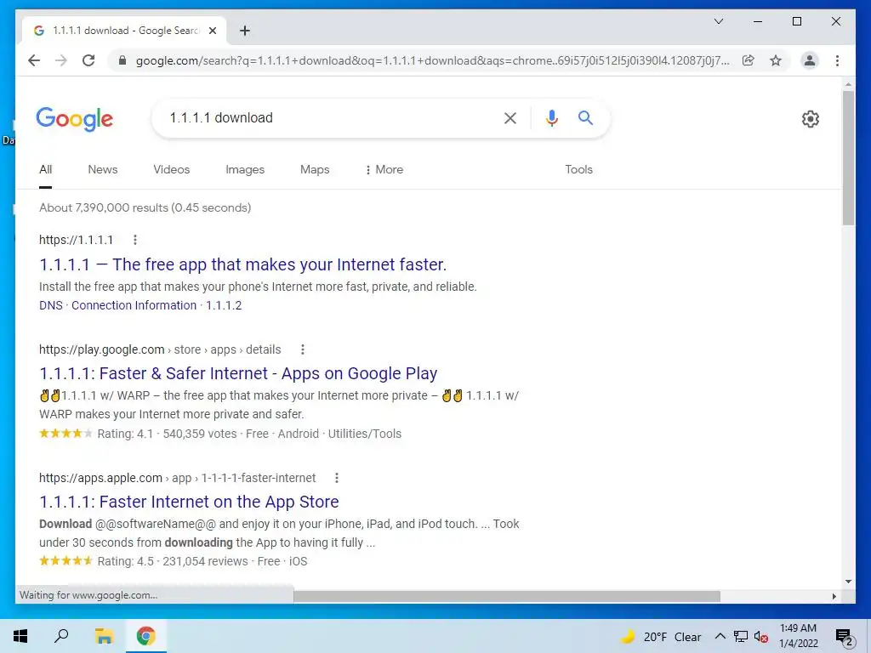Open the Connection Information sitelink

point(134,305)
